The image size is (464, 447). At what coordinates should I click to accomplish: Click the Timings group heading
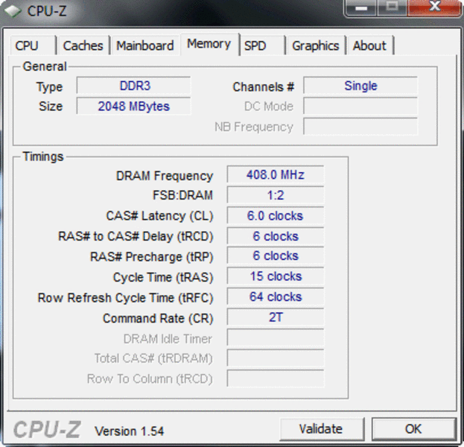coord(43,156)
